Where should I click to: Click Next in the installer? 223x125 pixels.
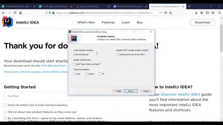tap(131, 91)
